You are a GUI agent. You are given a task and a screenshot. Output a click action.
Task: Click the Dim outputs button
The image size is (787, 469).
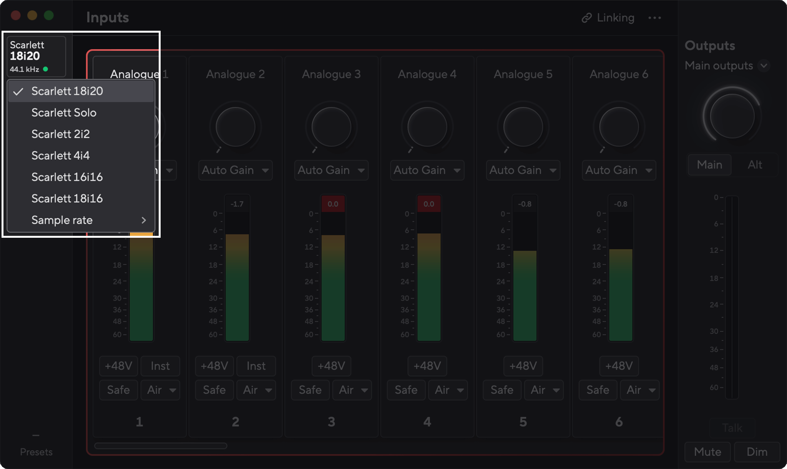click(757, 452)
